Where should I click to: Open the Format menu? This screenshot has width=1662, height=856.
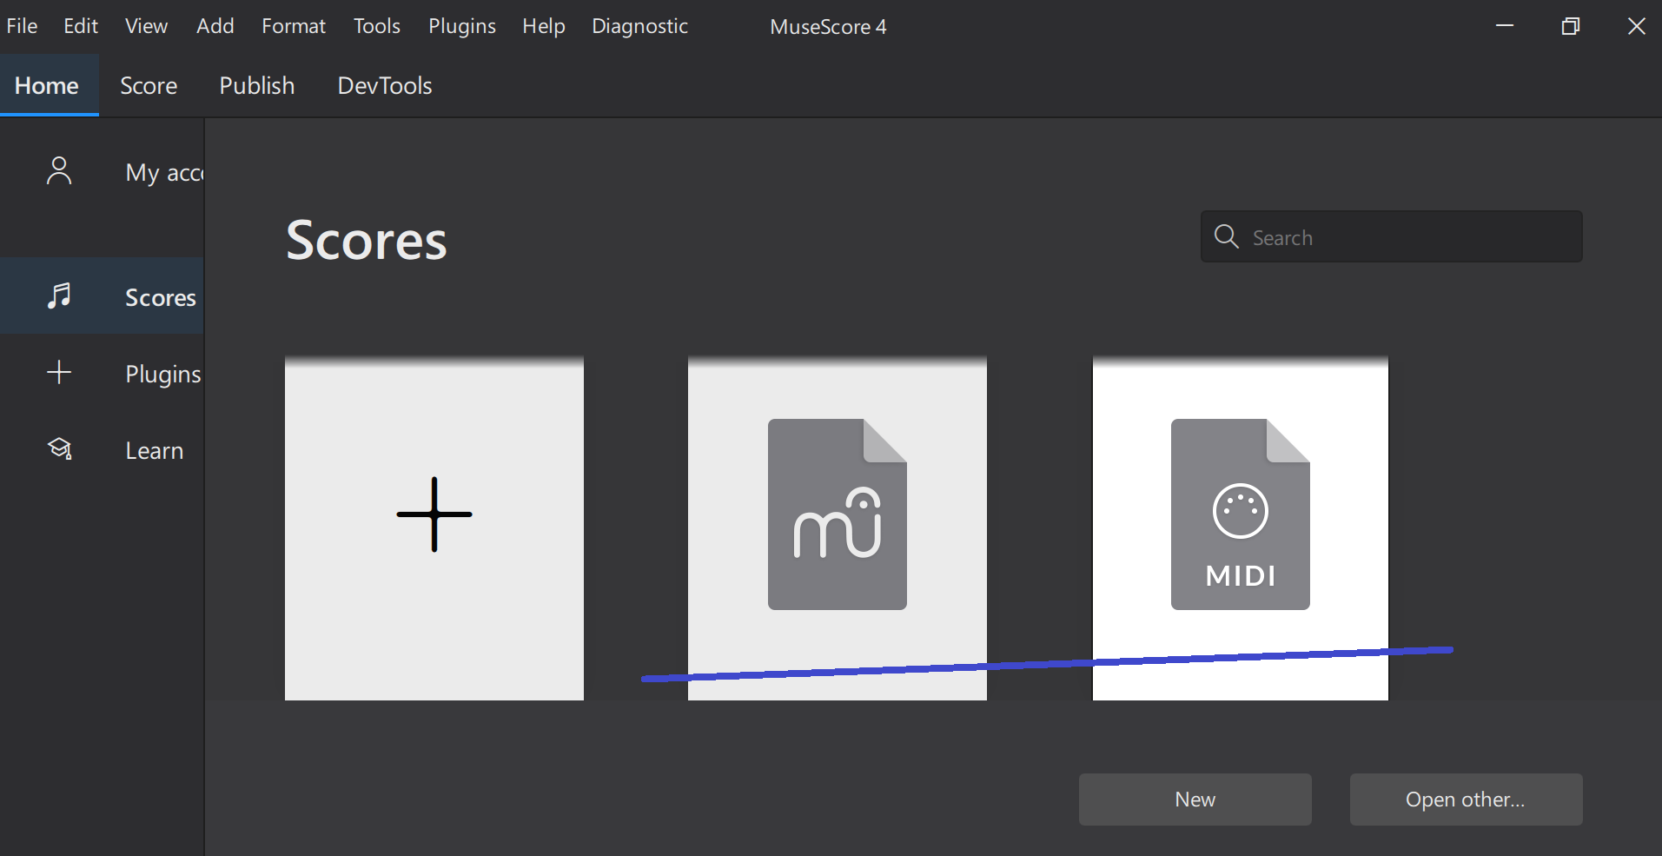(294, 26)
